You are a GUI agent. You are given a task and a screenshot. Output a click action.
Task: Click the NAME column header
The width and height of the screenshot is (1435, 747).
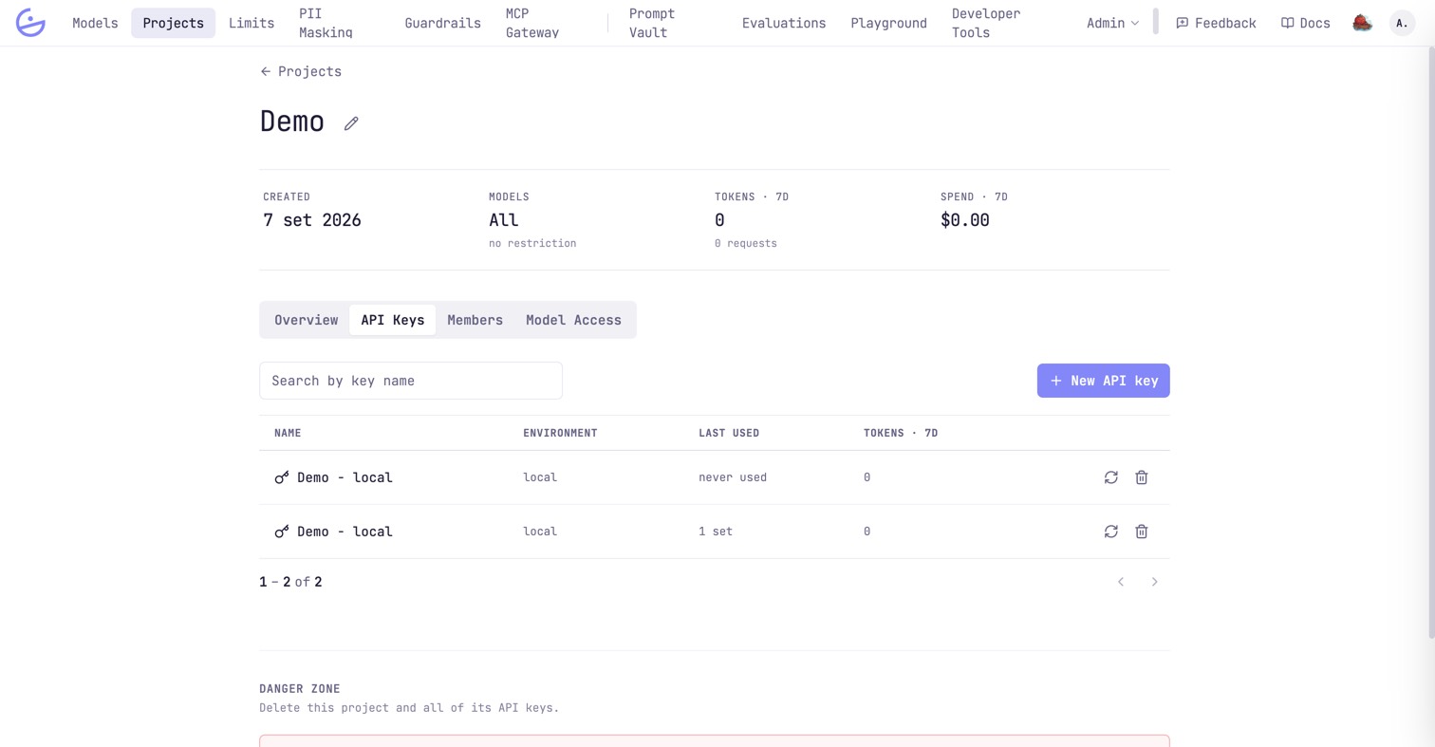point(288,433)
